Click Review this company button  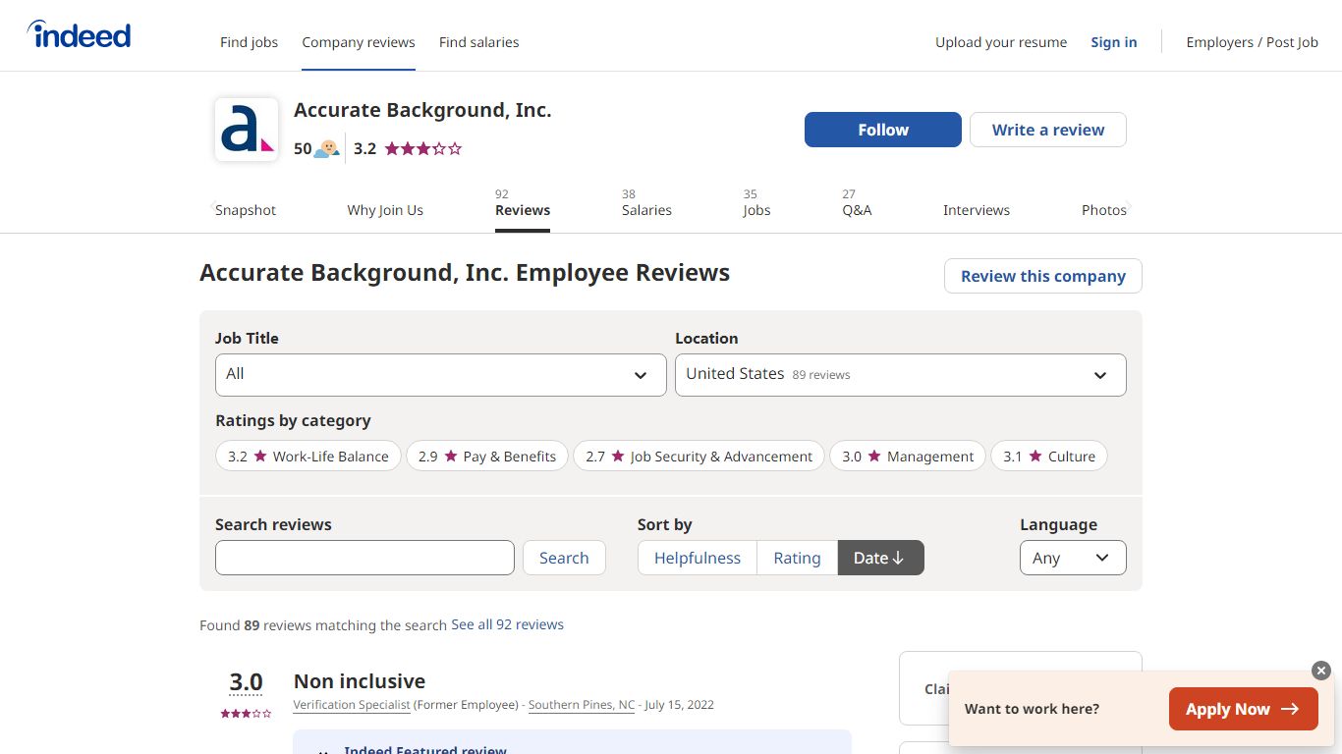coord(1043,276)
